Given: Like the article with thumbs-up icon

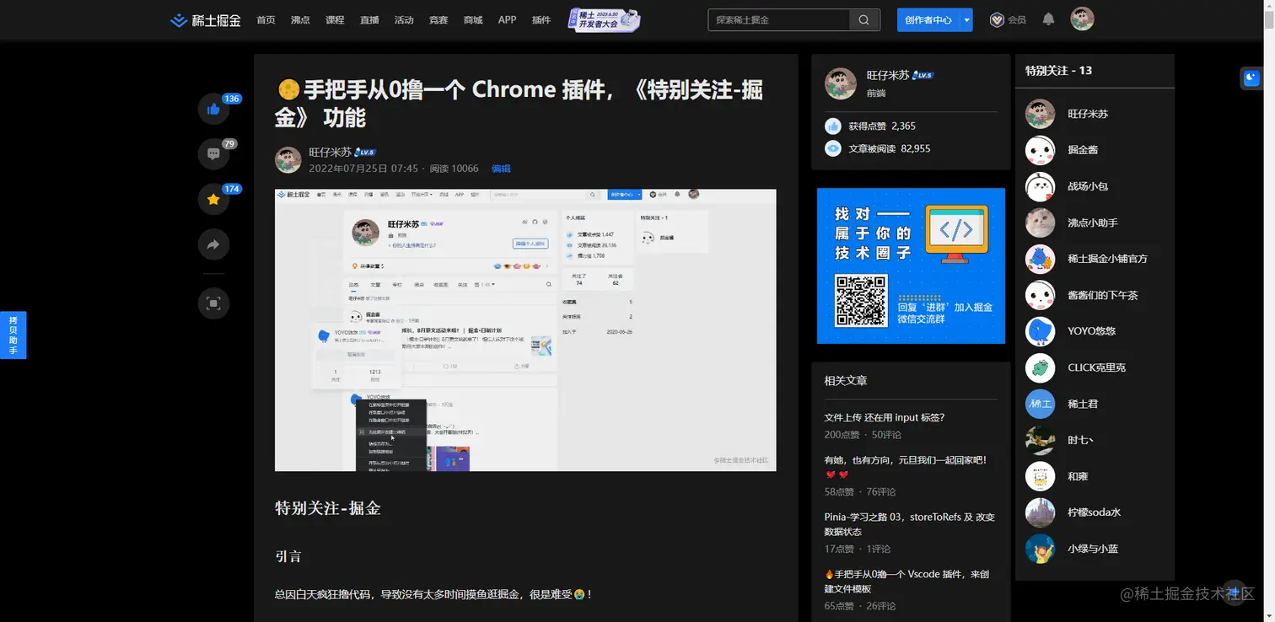Looking at the screenshot, I should tap(213, 109).
